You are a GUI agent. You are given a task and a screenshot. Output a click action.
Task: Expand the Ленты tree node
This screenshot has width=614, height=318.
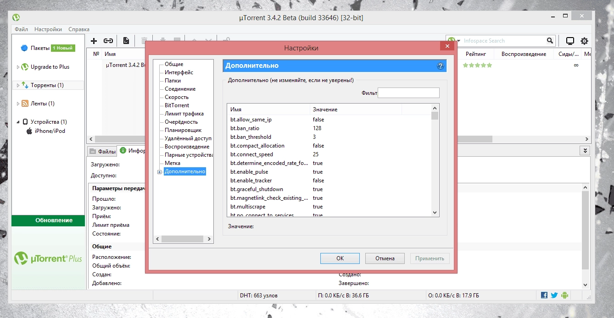[18, 104]
